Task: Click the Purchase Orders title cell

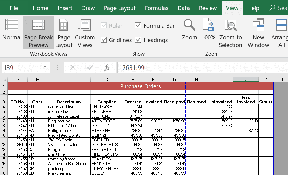Action: tap(140, 86)
